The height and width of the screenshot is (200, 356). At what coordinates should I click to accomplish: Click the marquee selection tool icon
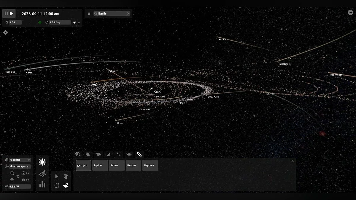coord(56,185)
